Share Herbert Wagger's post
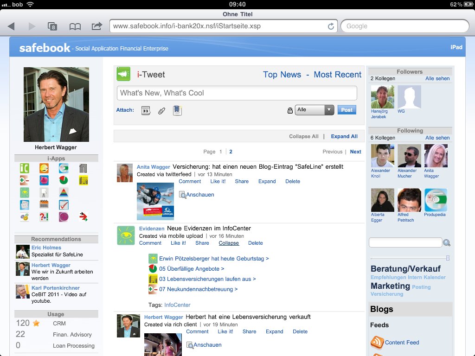Viewport: 475px width, 356px height. click(x=249, y=331)
